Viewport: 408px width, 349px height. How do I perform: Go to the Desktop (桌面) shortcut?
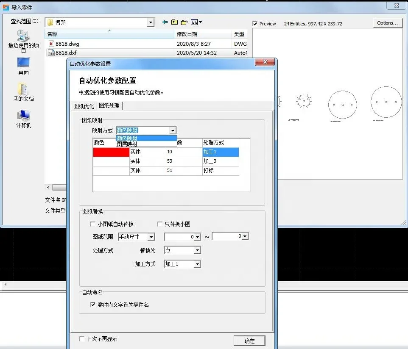23,66
